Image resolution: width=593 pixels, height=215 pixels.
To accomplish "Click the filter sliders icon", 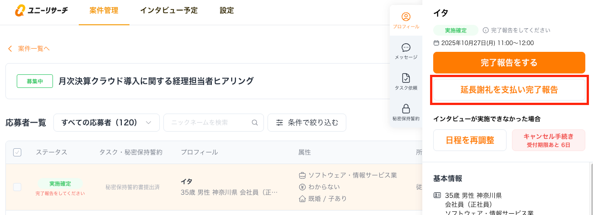I will pos(280,122).
